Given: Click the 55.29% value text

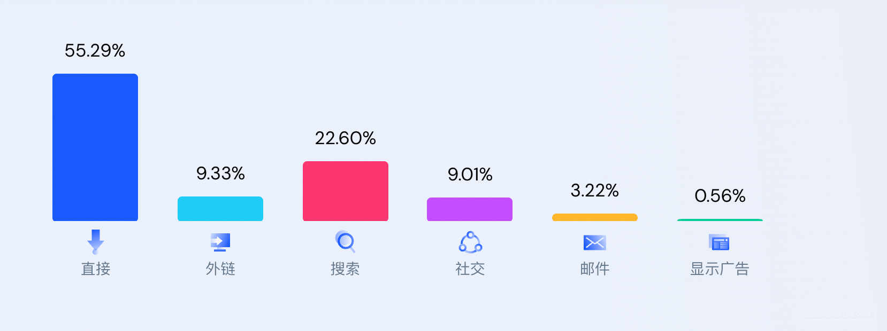Looking at the screenshot, I should tap(95, 51).
